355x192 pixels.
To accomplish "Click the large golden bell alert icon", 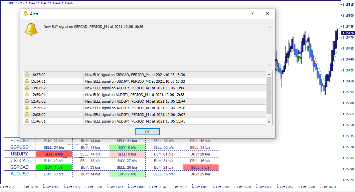I will tap(32, 29).
